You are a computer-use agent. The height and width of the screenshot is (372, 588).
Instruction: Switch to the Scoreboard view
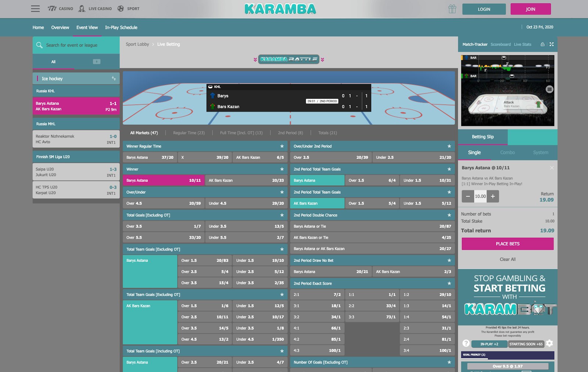(x=501, y=44)
